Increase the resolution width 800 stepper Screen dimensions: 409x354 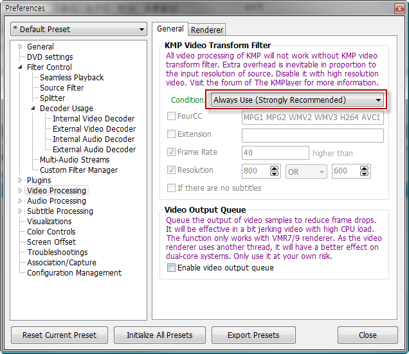[x=274, y=168]
